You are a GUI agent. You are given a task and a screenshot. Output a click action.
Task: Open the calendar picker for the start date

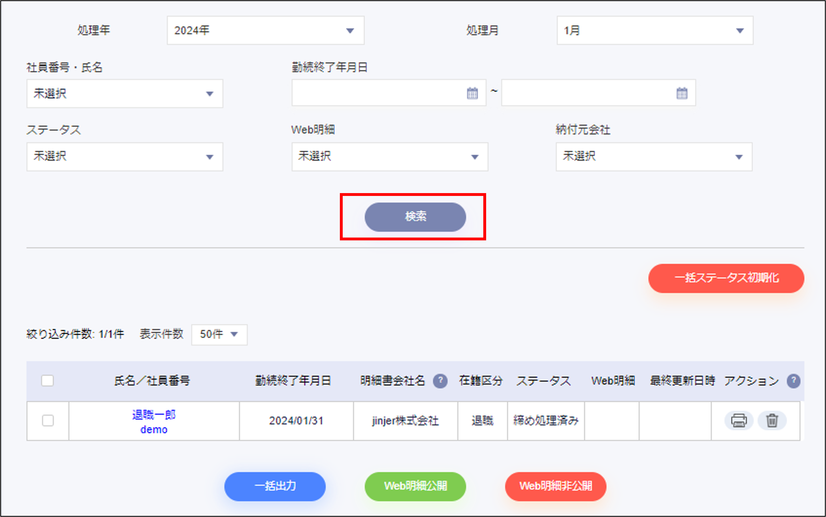pos(473,93)
